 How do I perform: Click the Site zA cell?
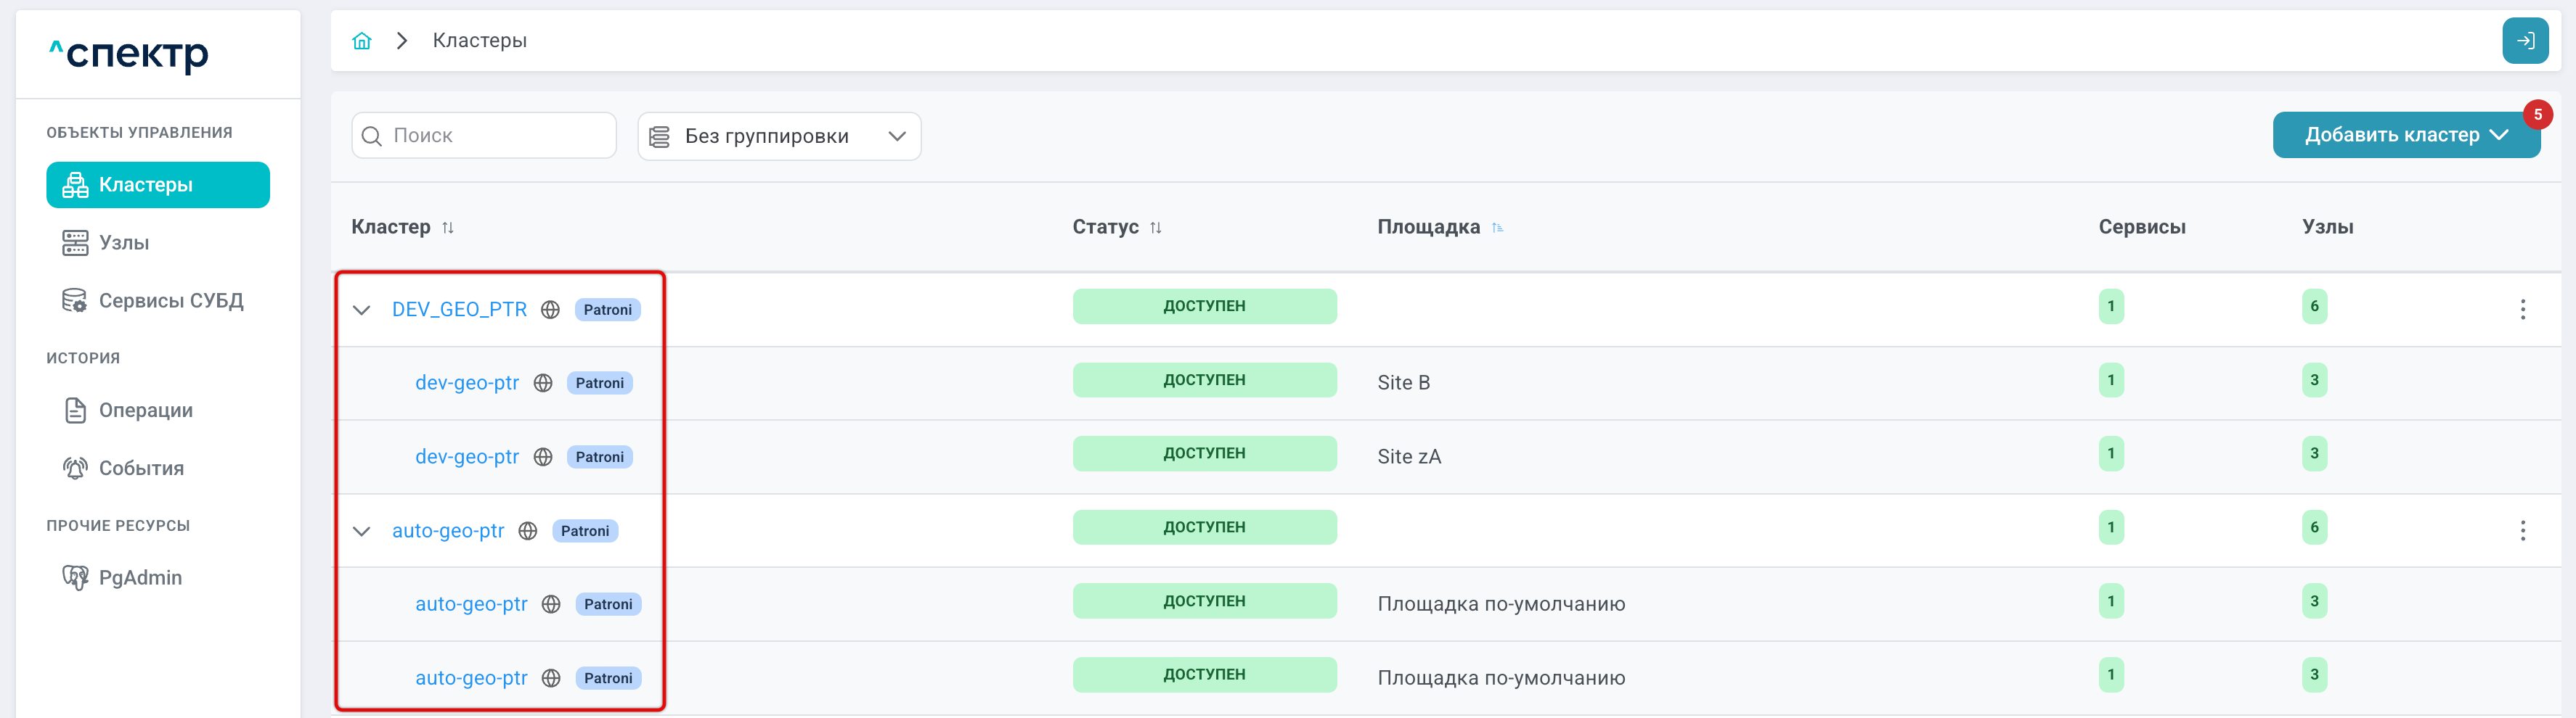[x=1409, y=458]
